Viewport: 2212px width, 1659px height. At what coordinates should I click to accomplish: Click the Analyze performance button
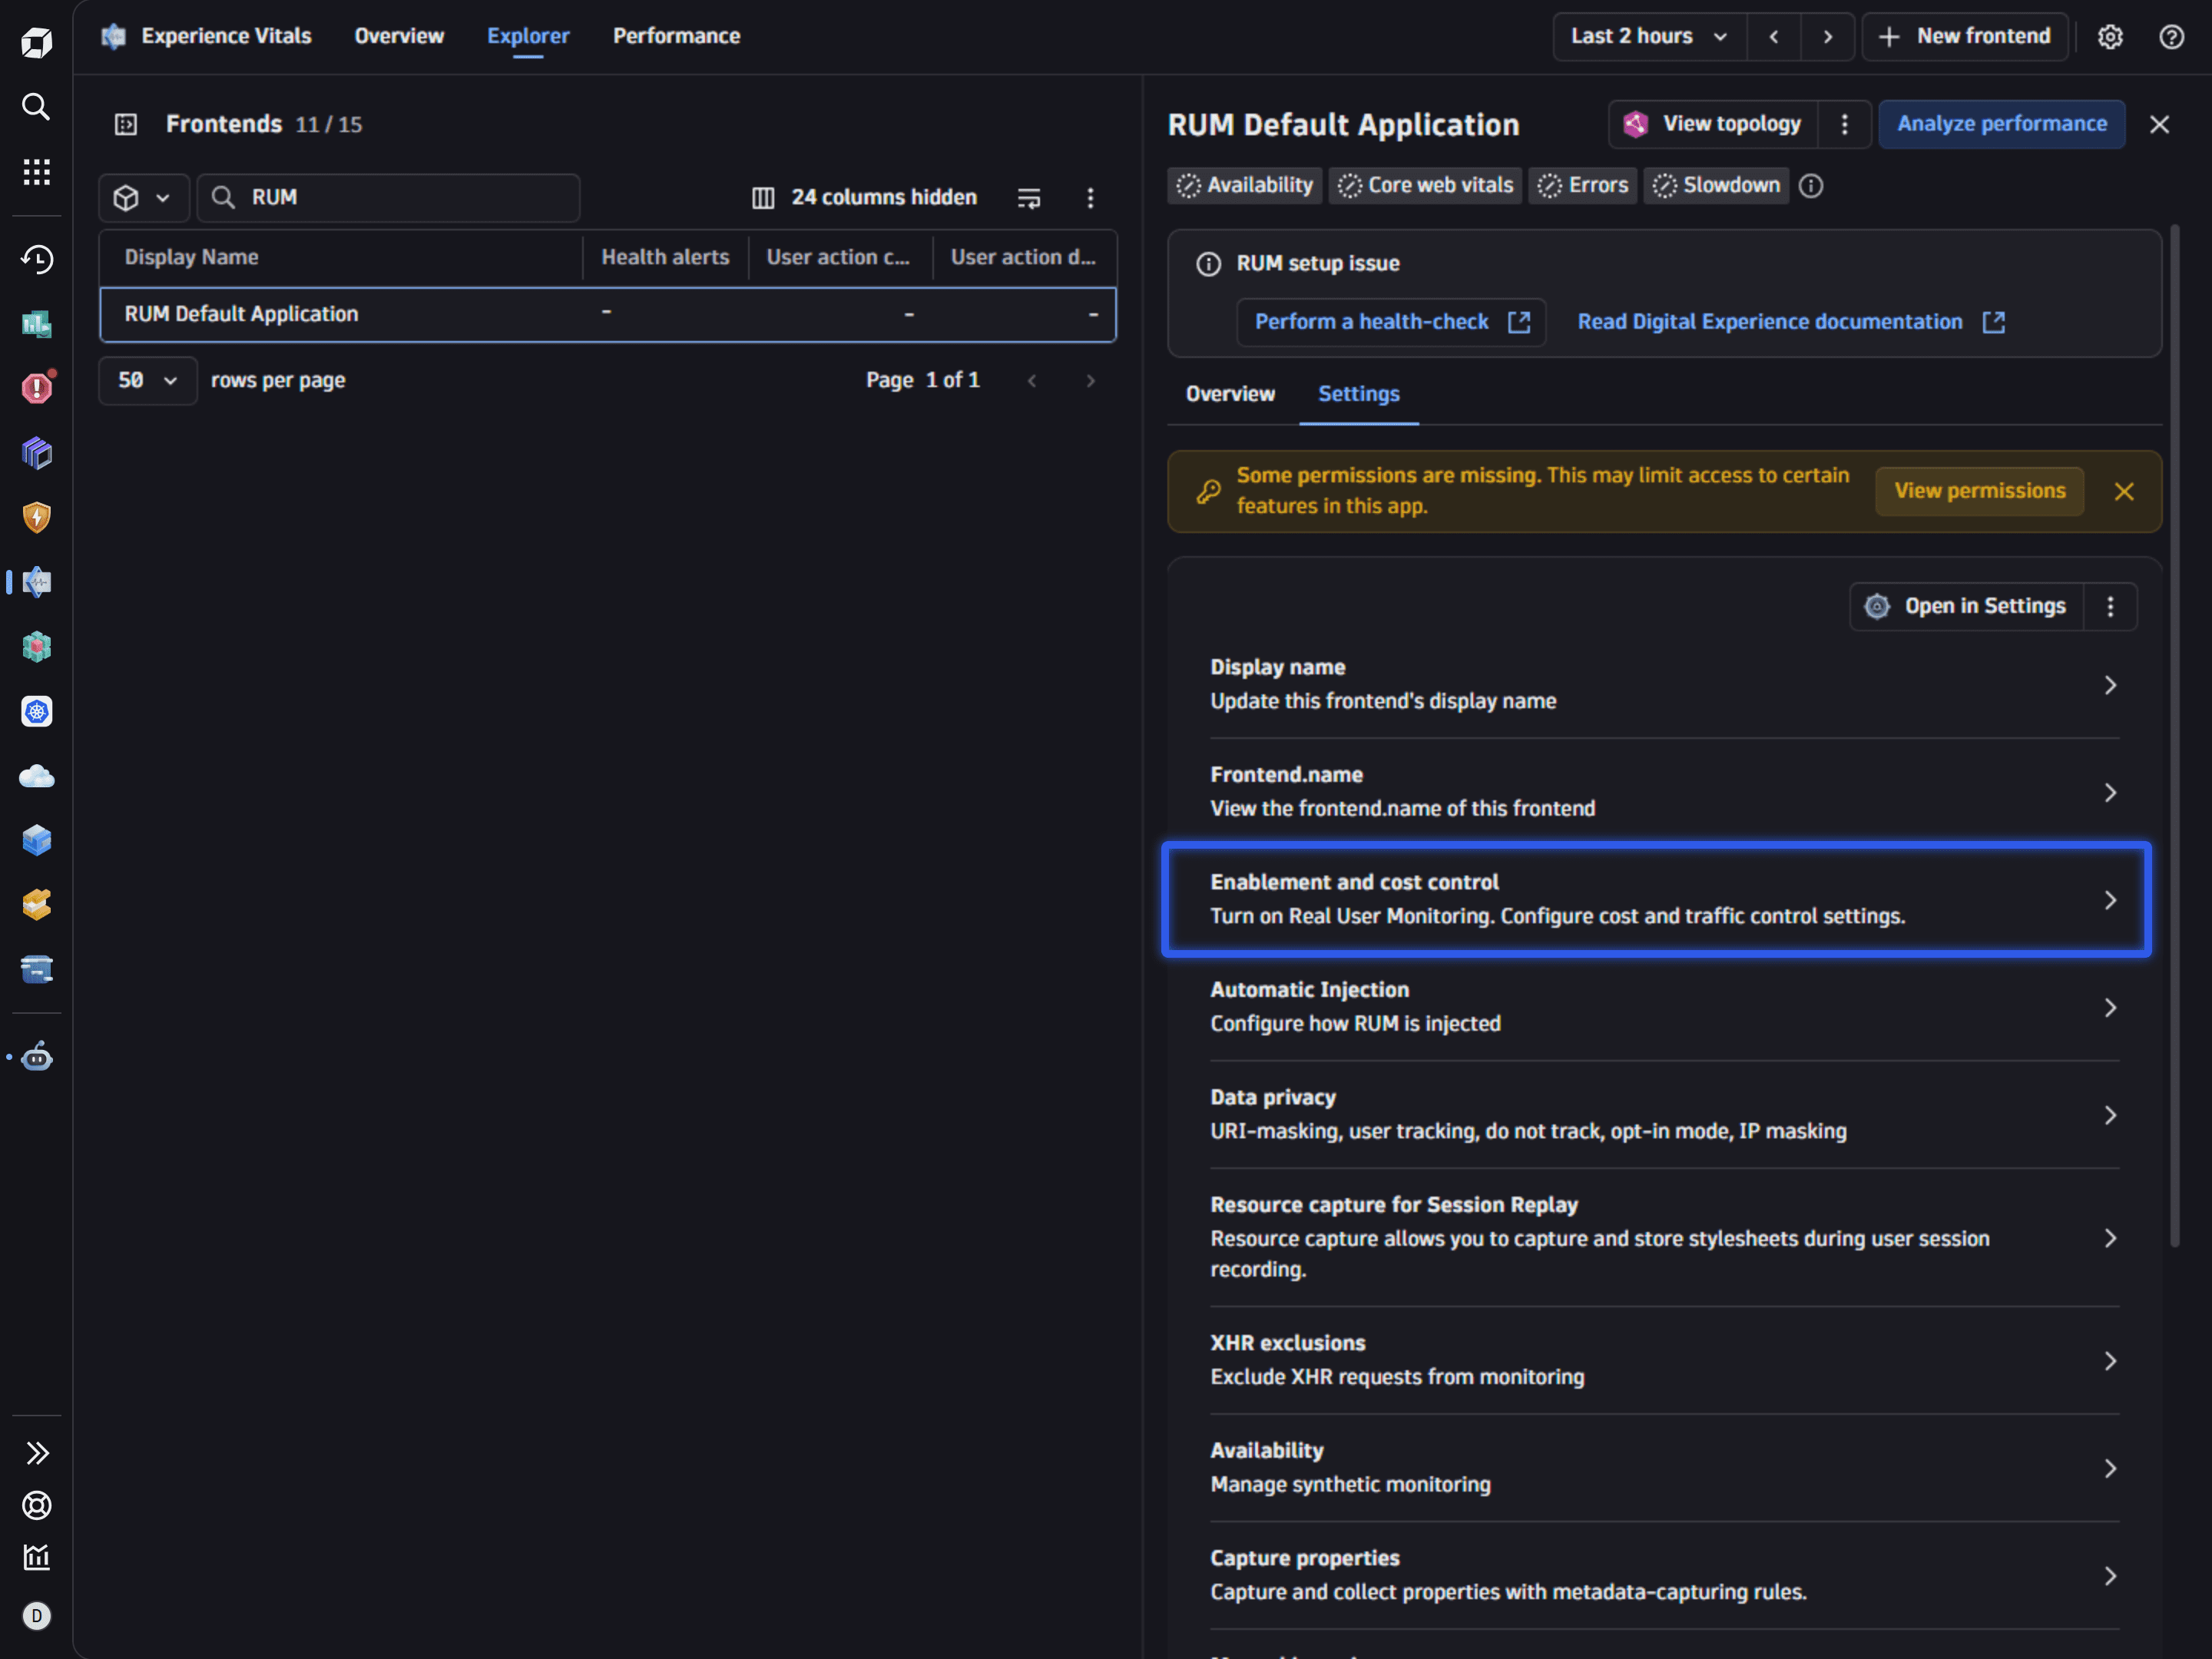point(2001,124)
